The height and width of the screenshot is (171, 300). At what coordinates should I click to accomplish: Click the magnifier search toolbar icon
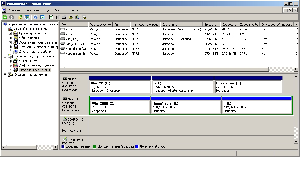click(77, 17)
